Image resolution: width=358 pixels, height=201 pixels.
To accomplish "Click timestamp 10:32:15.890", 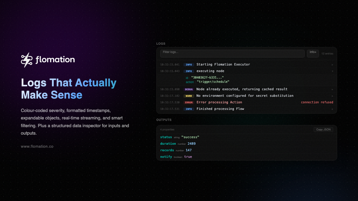I will point(170,89).
